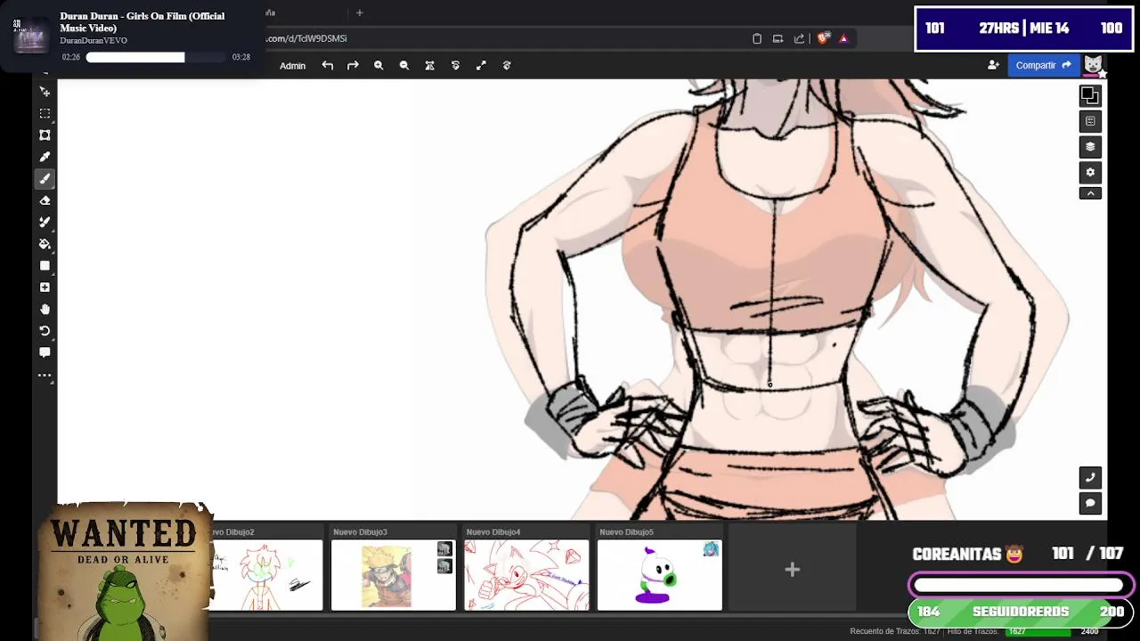Image resolution: width=1140 pixels, height=641 pixels.
Task: Open the settings gear panel
Action: point(1090,173)
